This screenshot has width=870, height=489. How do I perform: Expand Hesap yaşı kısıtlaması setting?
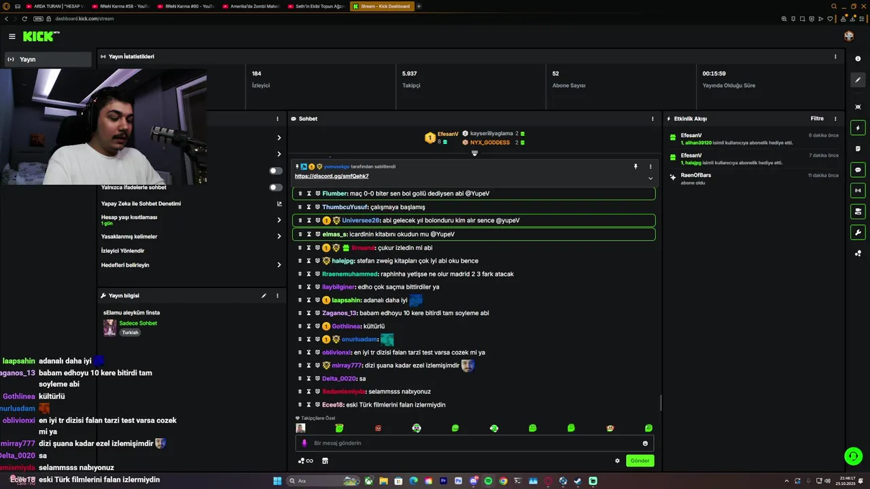click(279, 220)
